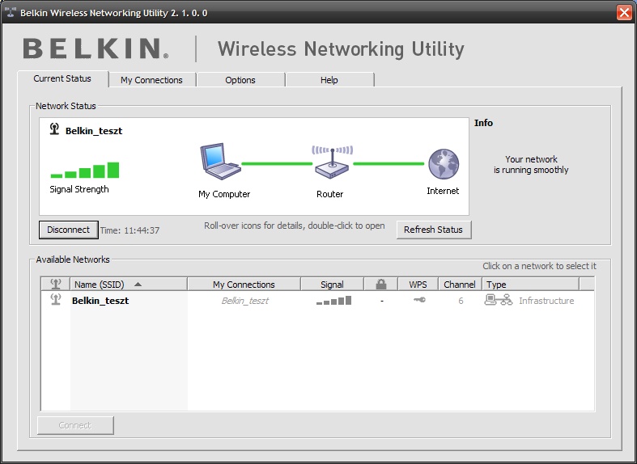Open the Help tab
Image resolution: width=637 pixels, height=464 pixels.
[x=329, y=80]
